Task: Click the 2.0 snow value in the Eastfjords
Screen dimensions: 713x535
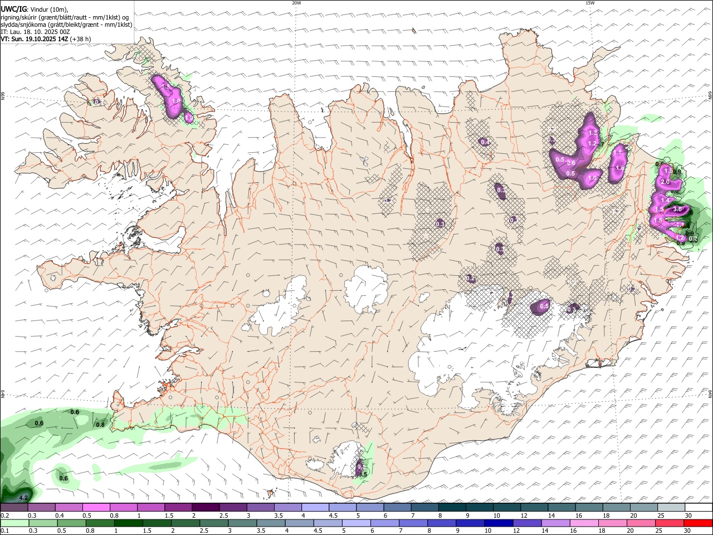Action: click(665, 182)
